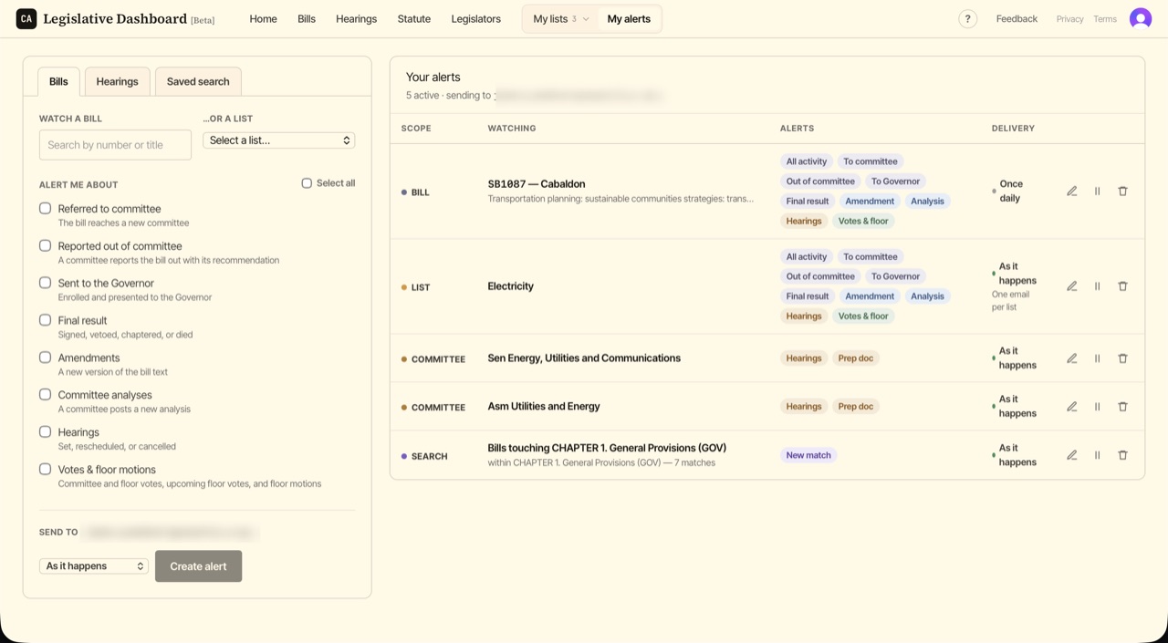The width and height of the screenshot is (1168, 643).
Task: Pause the Electricity list alert
Action: pyautogui.click(x=1098, y=286)
